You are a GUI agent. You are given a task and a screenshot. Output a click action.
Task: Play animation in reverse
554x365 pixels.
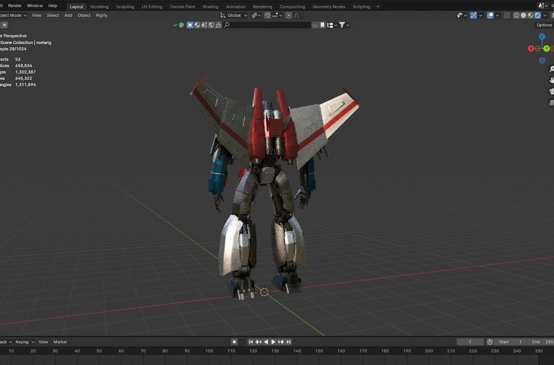266,342
